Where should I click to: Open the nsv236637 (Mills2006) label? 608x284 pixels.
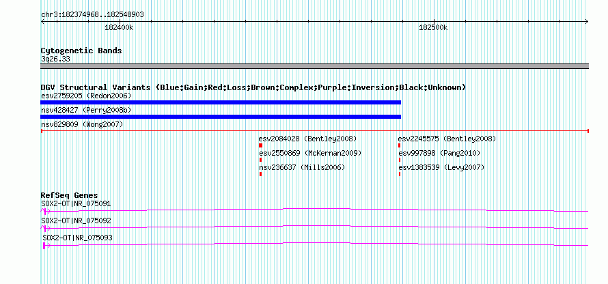click(302, 167)
